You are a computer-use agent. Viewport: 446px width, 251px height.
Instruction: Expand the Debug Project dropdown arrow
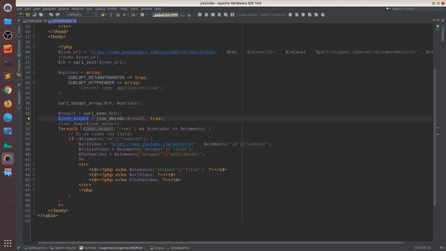(137, 15)
